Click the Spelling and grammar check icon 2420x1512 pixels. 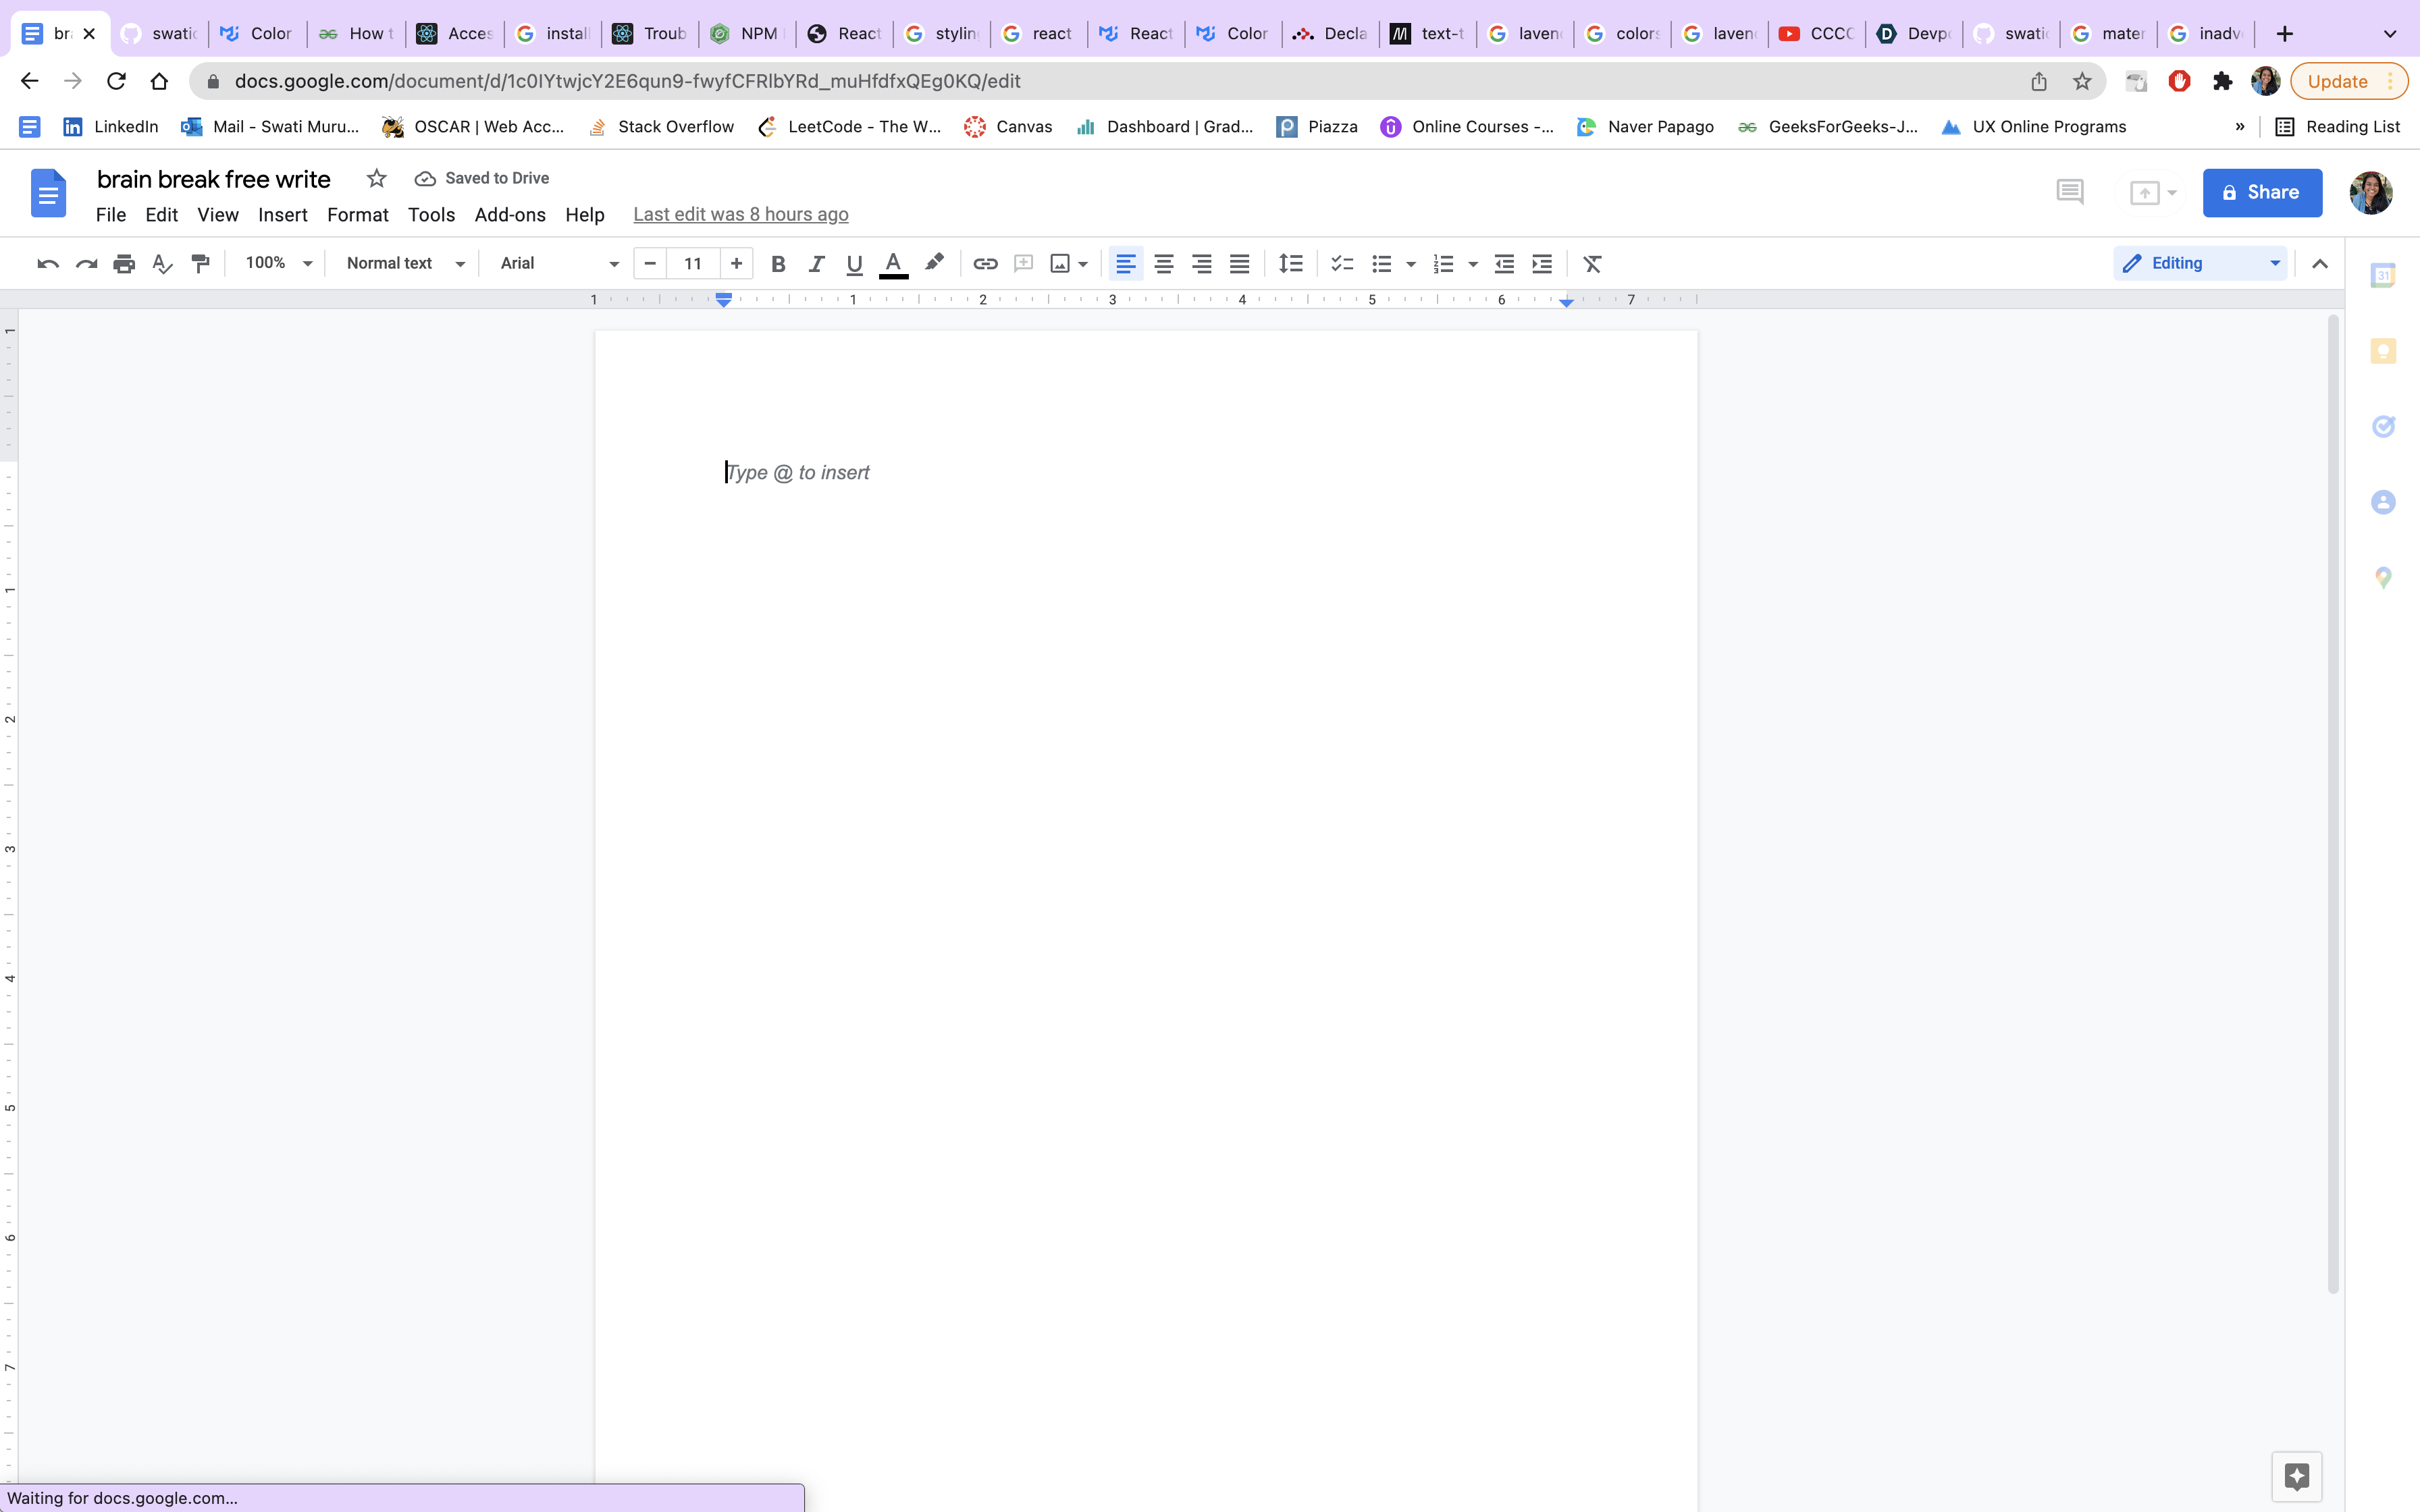coord(162,264)
